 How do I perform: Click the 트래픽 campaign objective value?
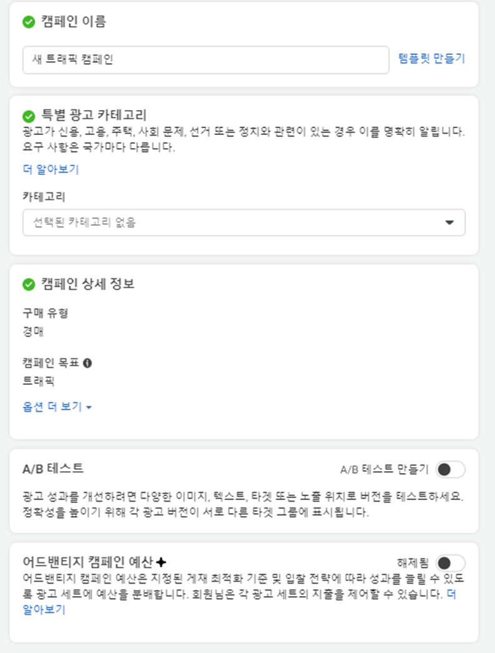38,381
